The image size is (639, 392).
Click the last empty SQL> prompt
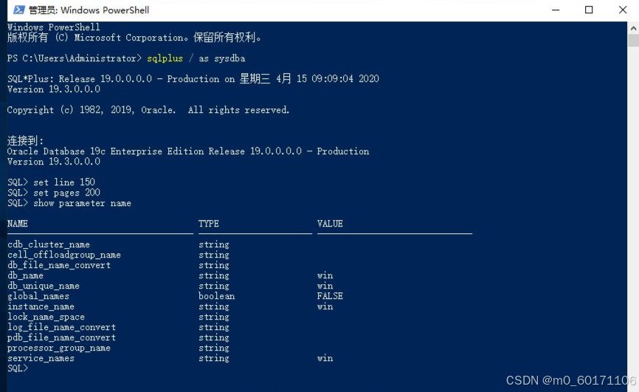pyautogui.click(x=18, y=368)
